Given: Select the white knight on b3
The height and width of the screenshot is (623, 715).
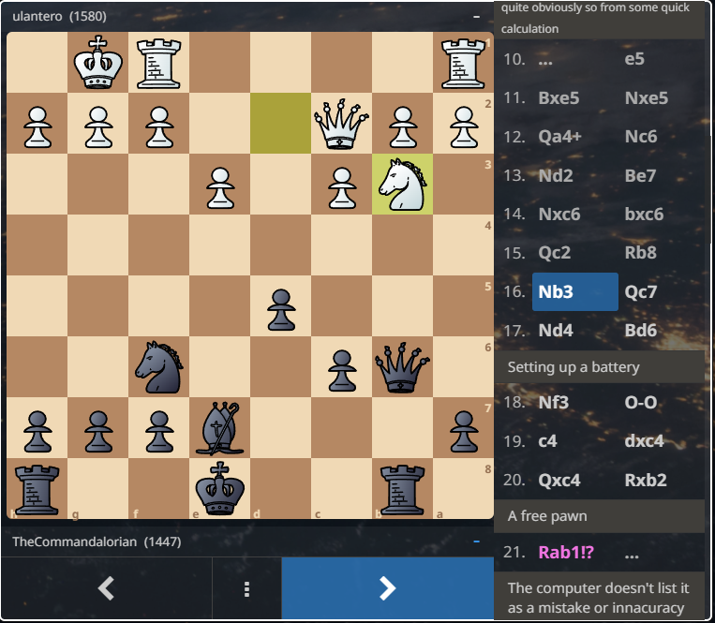Looking at the screenshot, I should (x=402, y=185).
